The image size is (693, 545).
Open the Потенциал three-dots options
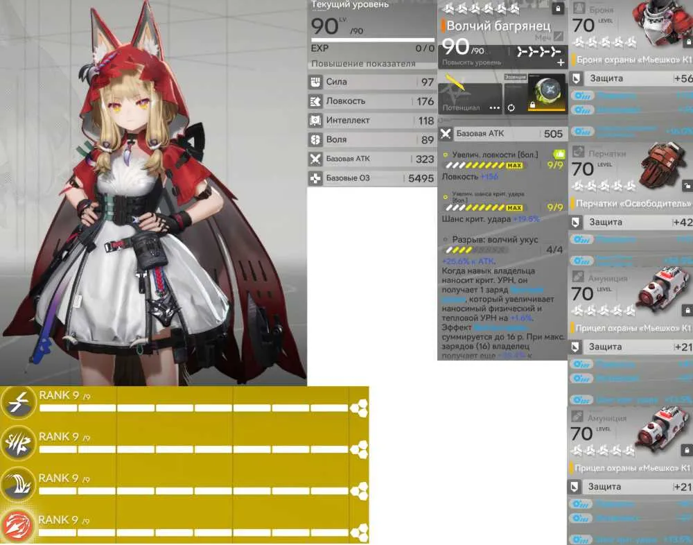pos(495,108)
